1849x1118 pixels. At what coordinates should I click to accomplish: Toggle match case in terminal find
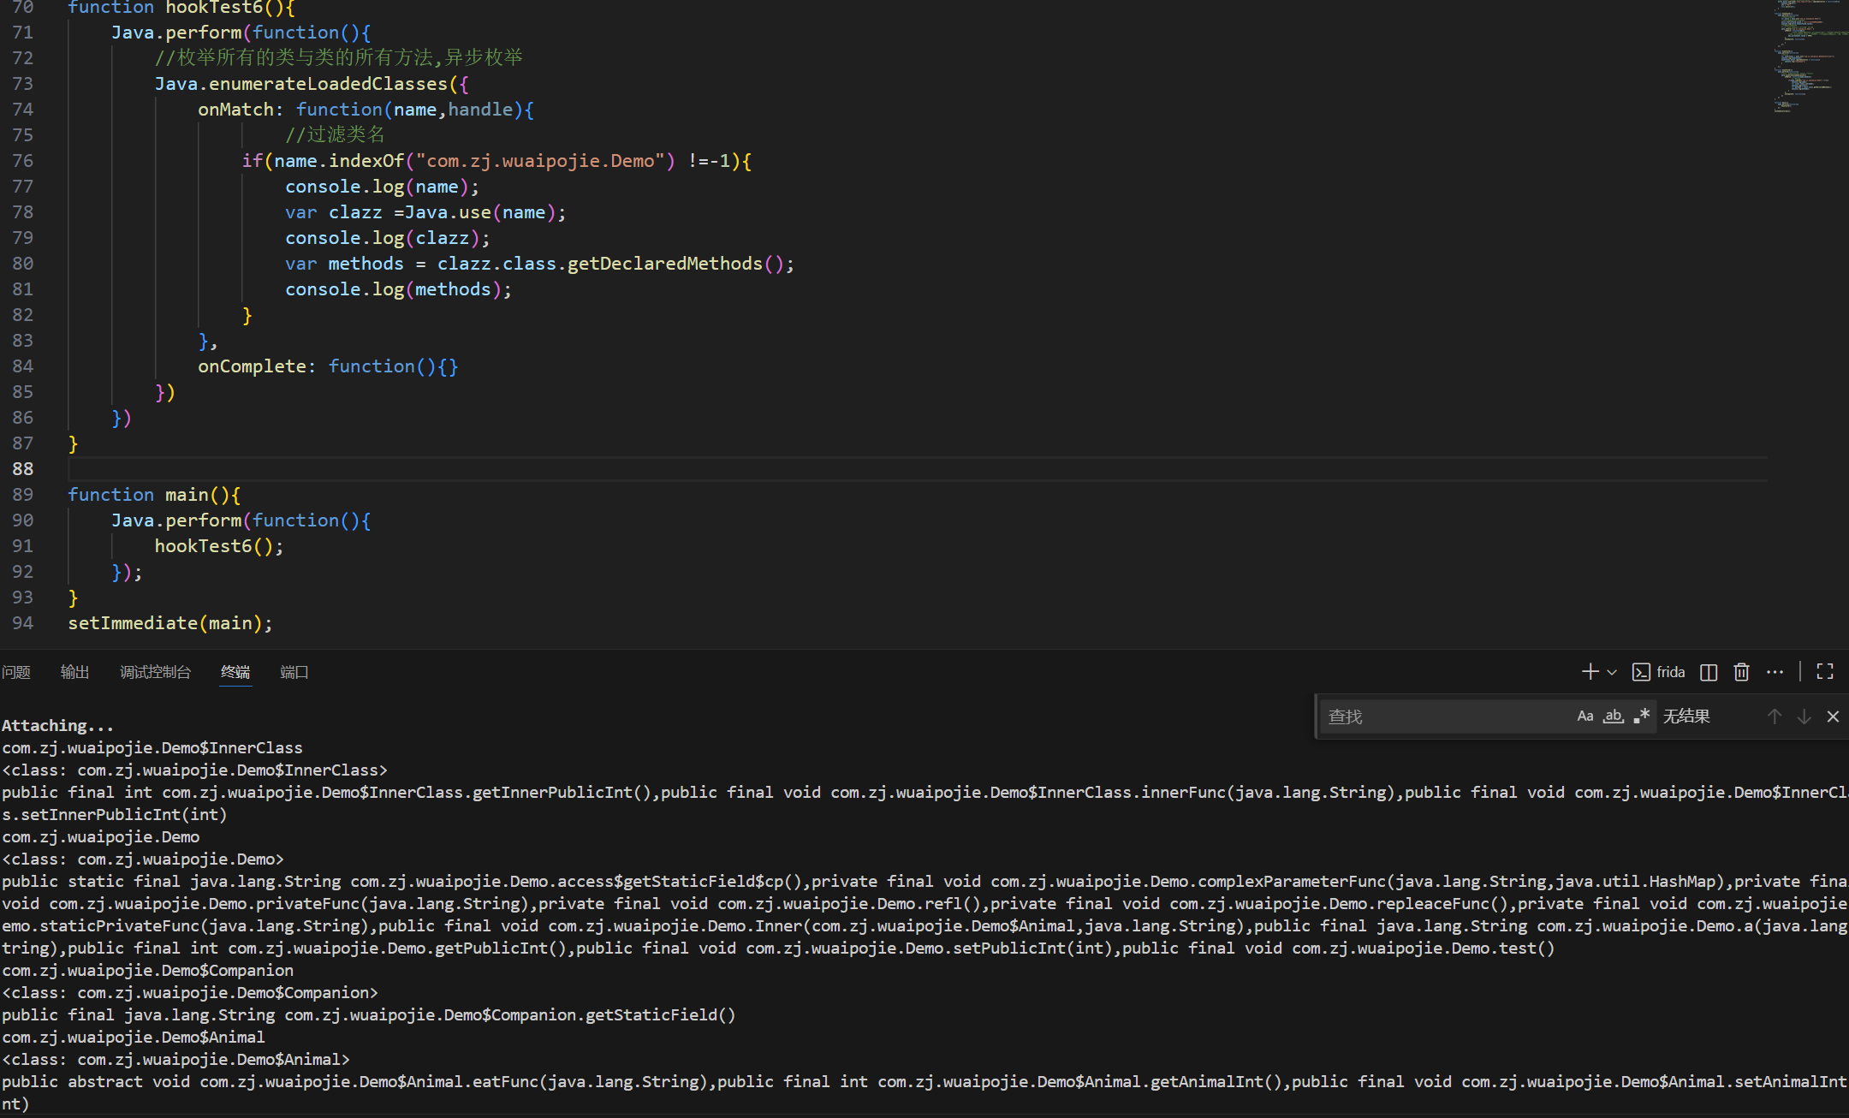pyautogui.click(x=1585, y=717)
